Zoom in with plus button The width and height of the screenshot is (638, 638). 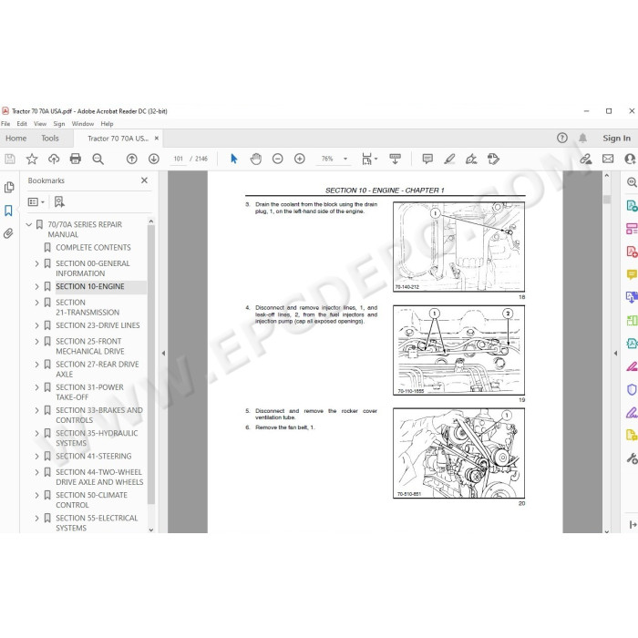pos(300,159)
